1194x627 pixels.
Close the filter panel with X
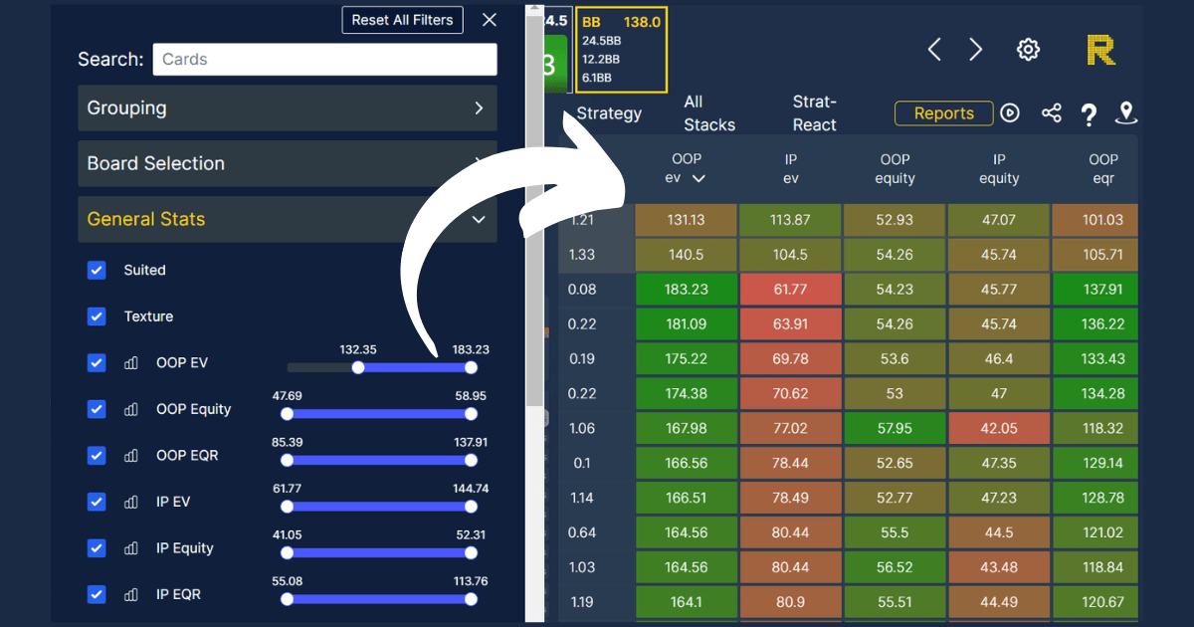tap(489, 20)
